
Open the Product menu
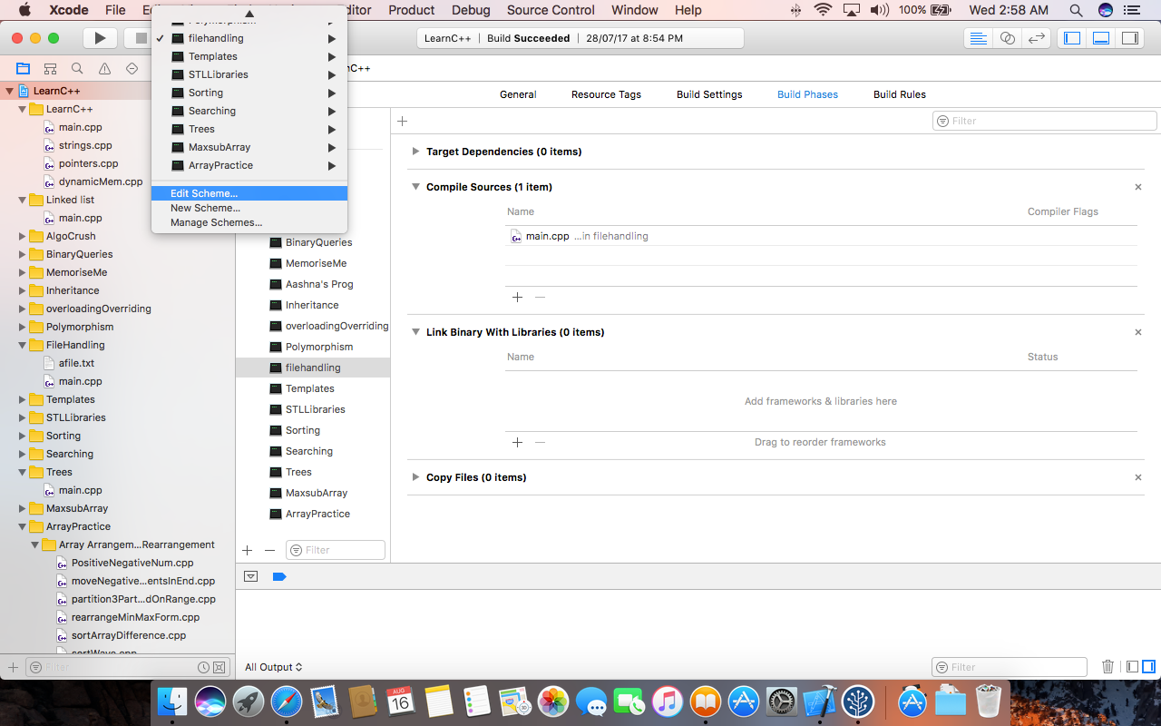pos(412,10)
